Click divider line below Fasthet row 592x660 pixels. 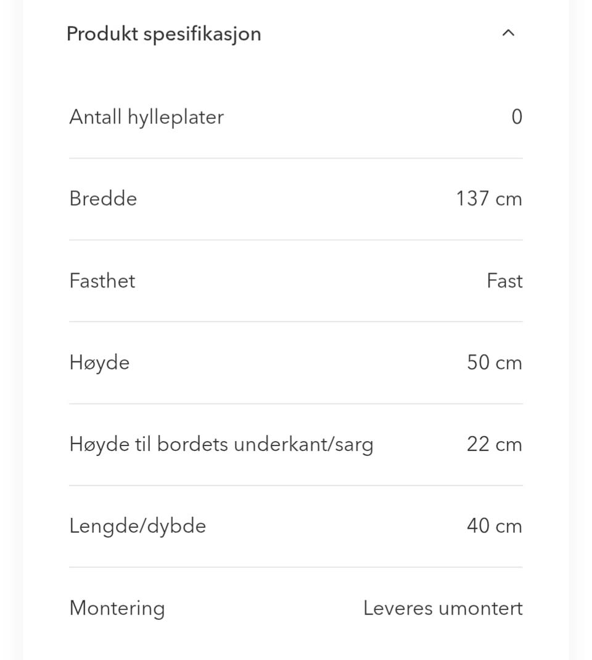(296, 321)
